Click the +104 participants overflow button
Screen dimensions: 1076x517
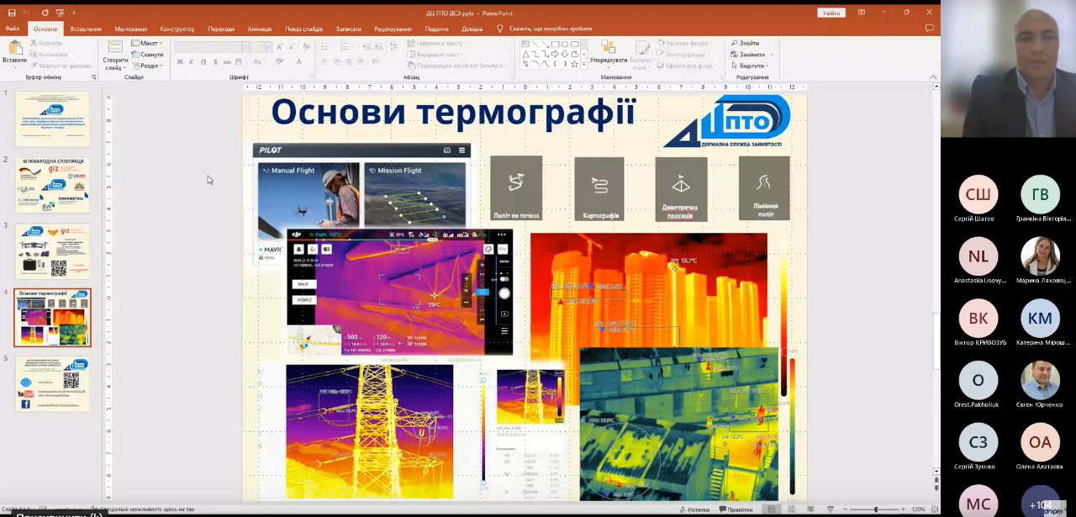click(x=1041, y=504)
